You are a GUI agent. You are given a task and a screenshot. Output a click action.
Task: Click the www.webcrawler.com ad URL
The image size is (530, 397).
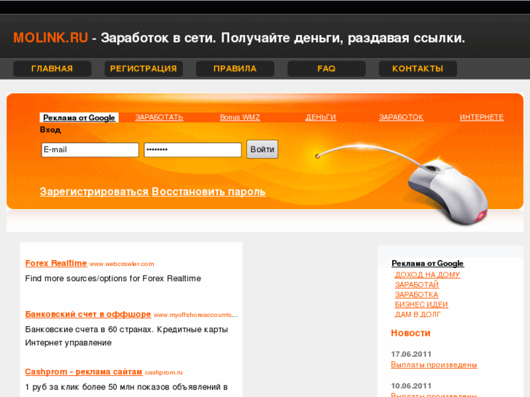click(122, 264)
